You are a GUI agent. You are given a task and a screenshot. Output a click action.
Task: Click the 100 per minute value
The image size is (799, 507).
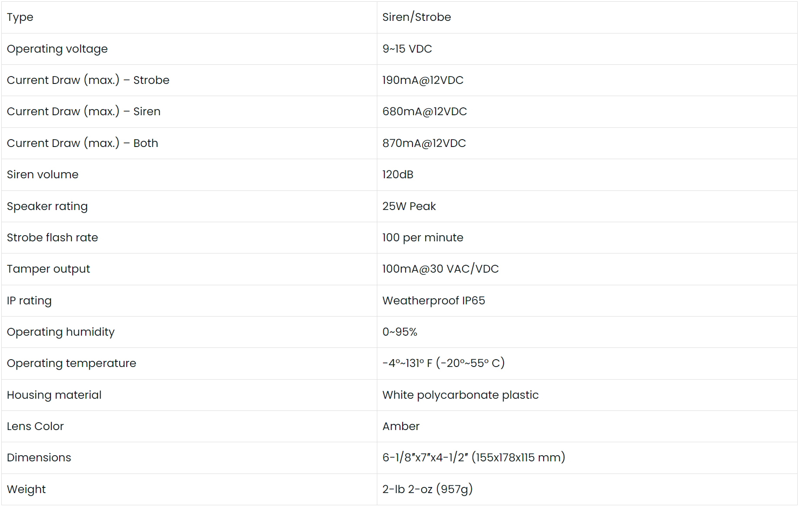(423, 238)
